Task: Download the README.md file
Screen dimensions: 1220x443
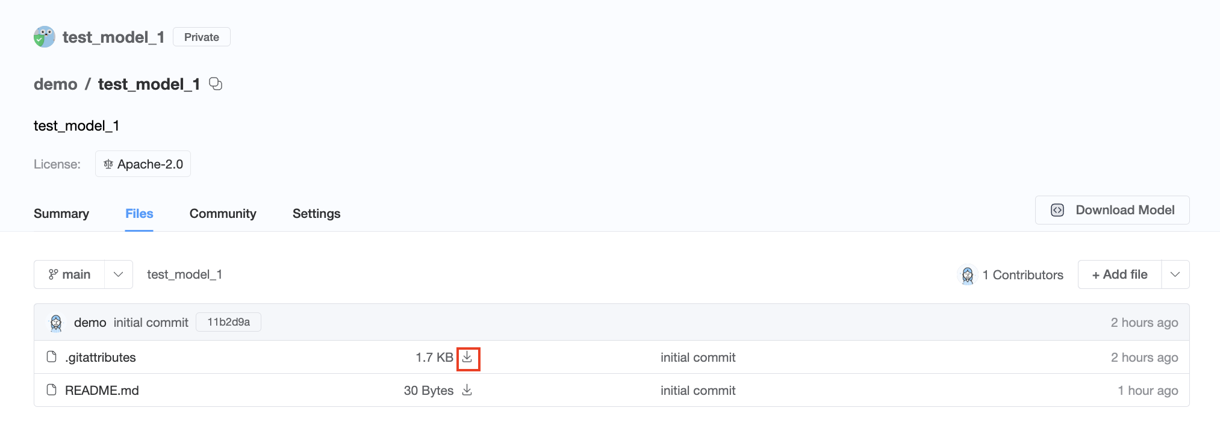Action: [467, 391]
